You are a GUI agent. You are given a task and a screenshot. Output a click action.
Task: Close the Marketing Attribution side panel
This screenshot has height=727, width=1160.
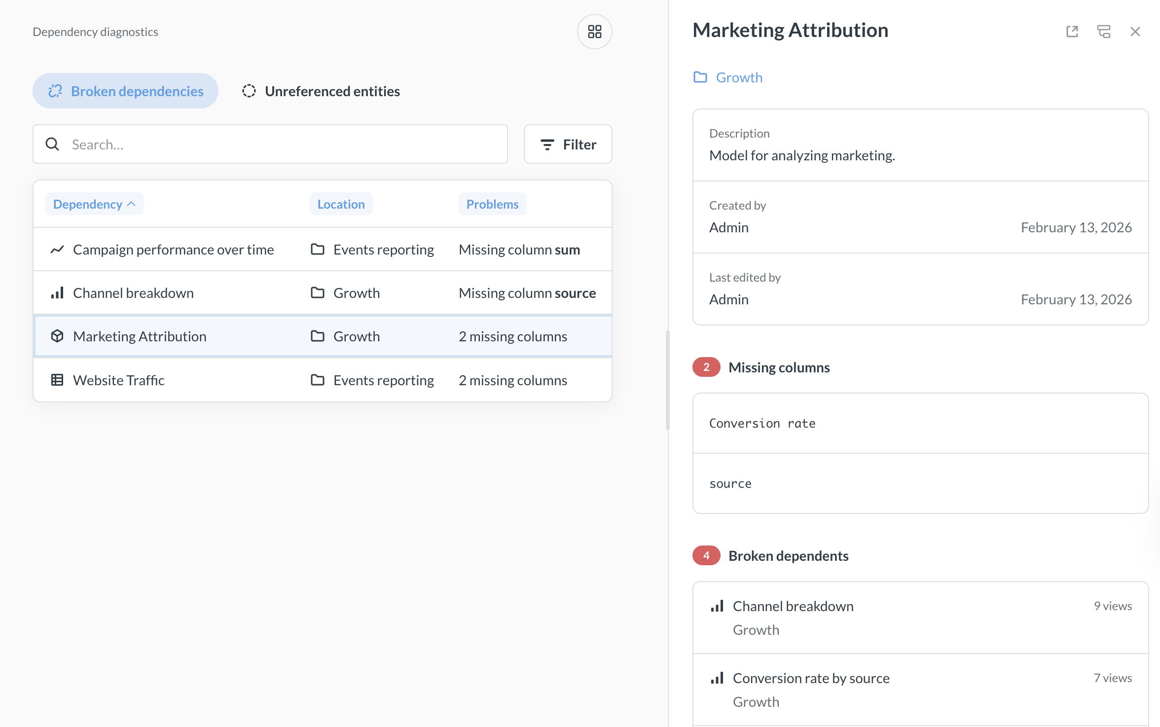tap(1135, 32)
